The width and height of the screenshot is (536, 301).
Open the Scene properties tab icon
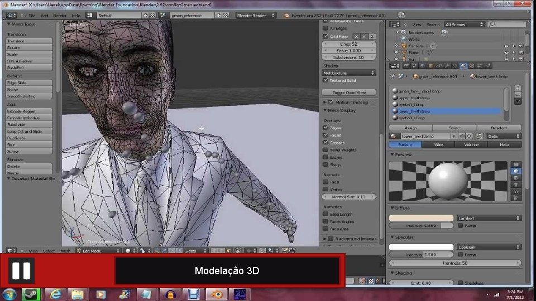[414, 66]
